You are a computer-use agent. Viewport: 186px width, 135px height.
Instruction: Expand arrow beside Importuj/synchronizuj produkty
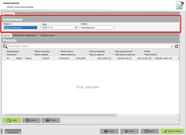pos(1,131)
